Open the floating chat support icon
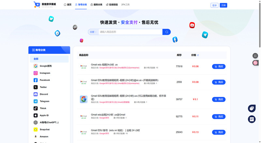The height and width of the screenshot is (143, 261). [252, 109]
